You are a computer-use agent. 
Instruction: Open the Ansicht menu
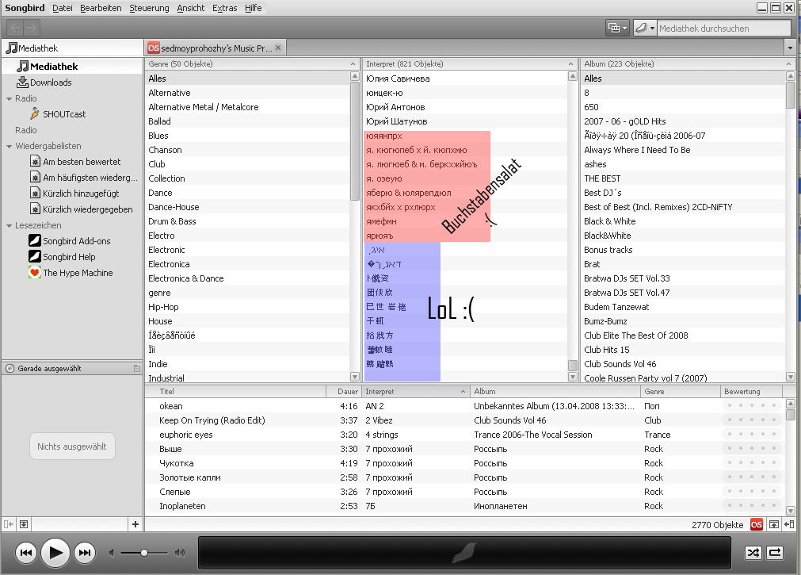tap(190, 8)
